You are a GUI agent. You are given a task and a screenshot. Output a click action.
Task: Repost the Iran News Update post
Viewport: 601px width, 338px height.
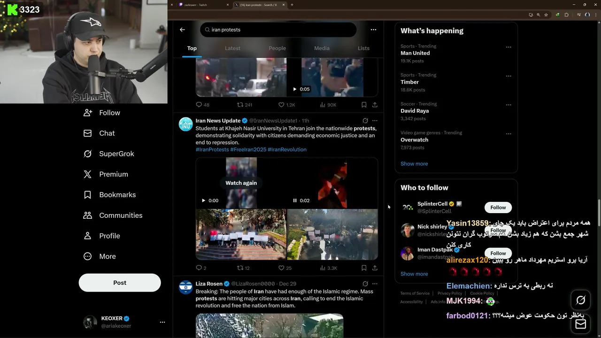tap(243, 268)
